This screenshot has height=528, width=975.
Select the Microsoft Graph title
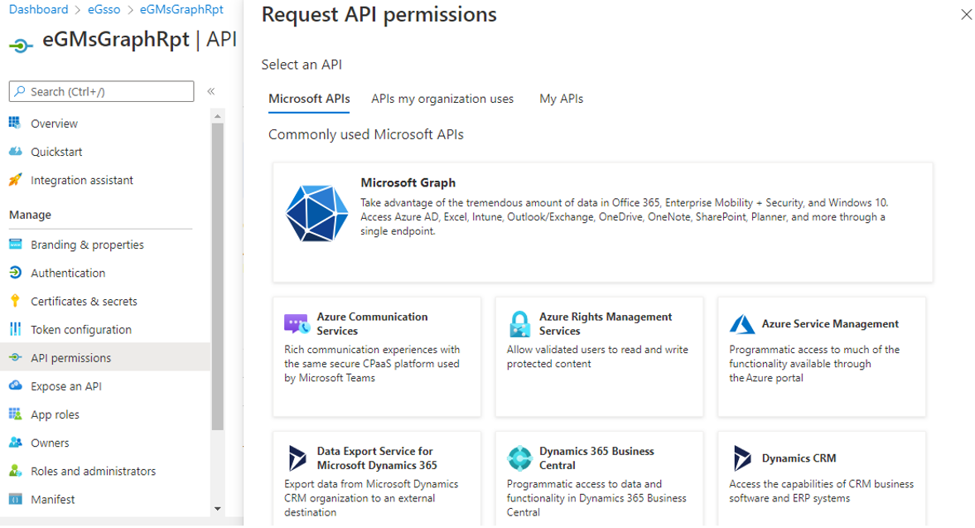[408, 183]
